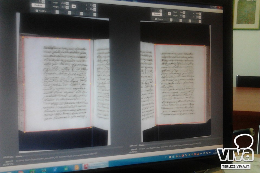Click the Chrome icon in the taskbar

pos(20,172)
